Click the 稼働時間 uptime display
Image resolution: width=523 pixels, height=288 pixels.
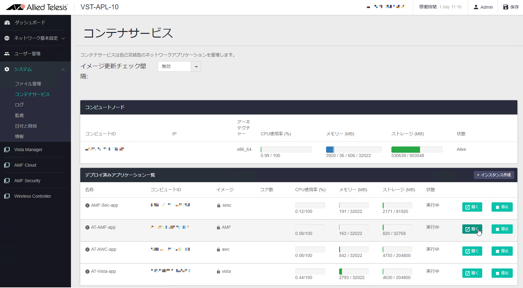pos(440,7)
